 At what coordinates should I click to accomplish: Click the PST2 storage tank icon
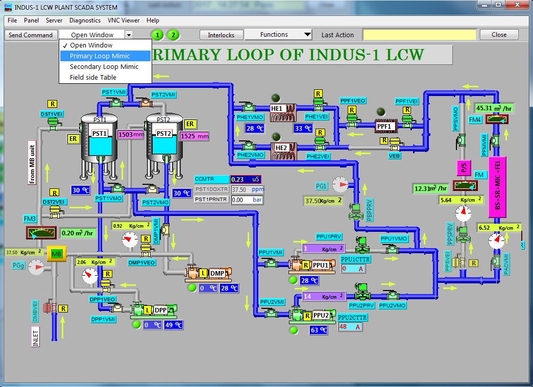(x=163, y=146)
